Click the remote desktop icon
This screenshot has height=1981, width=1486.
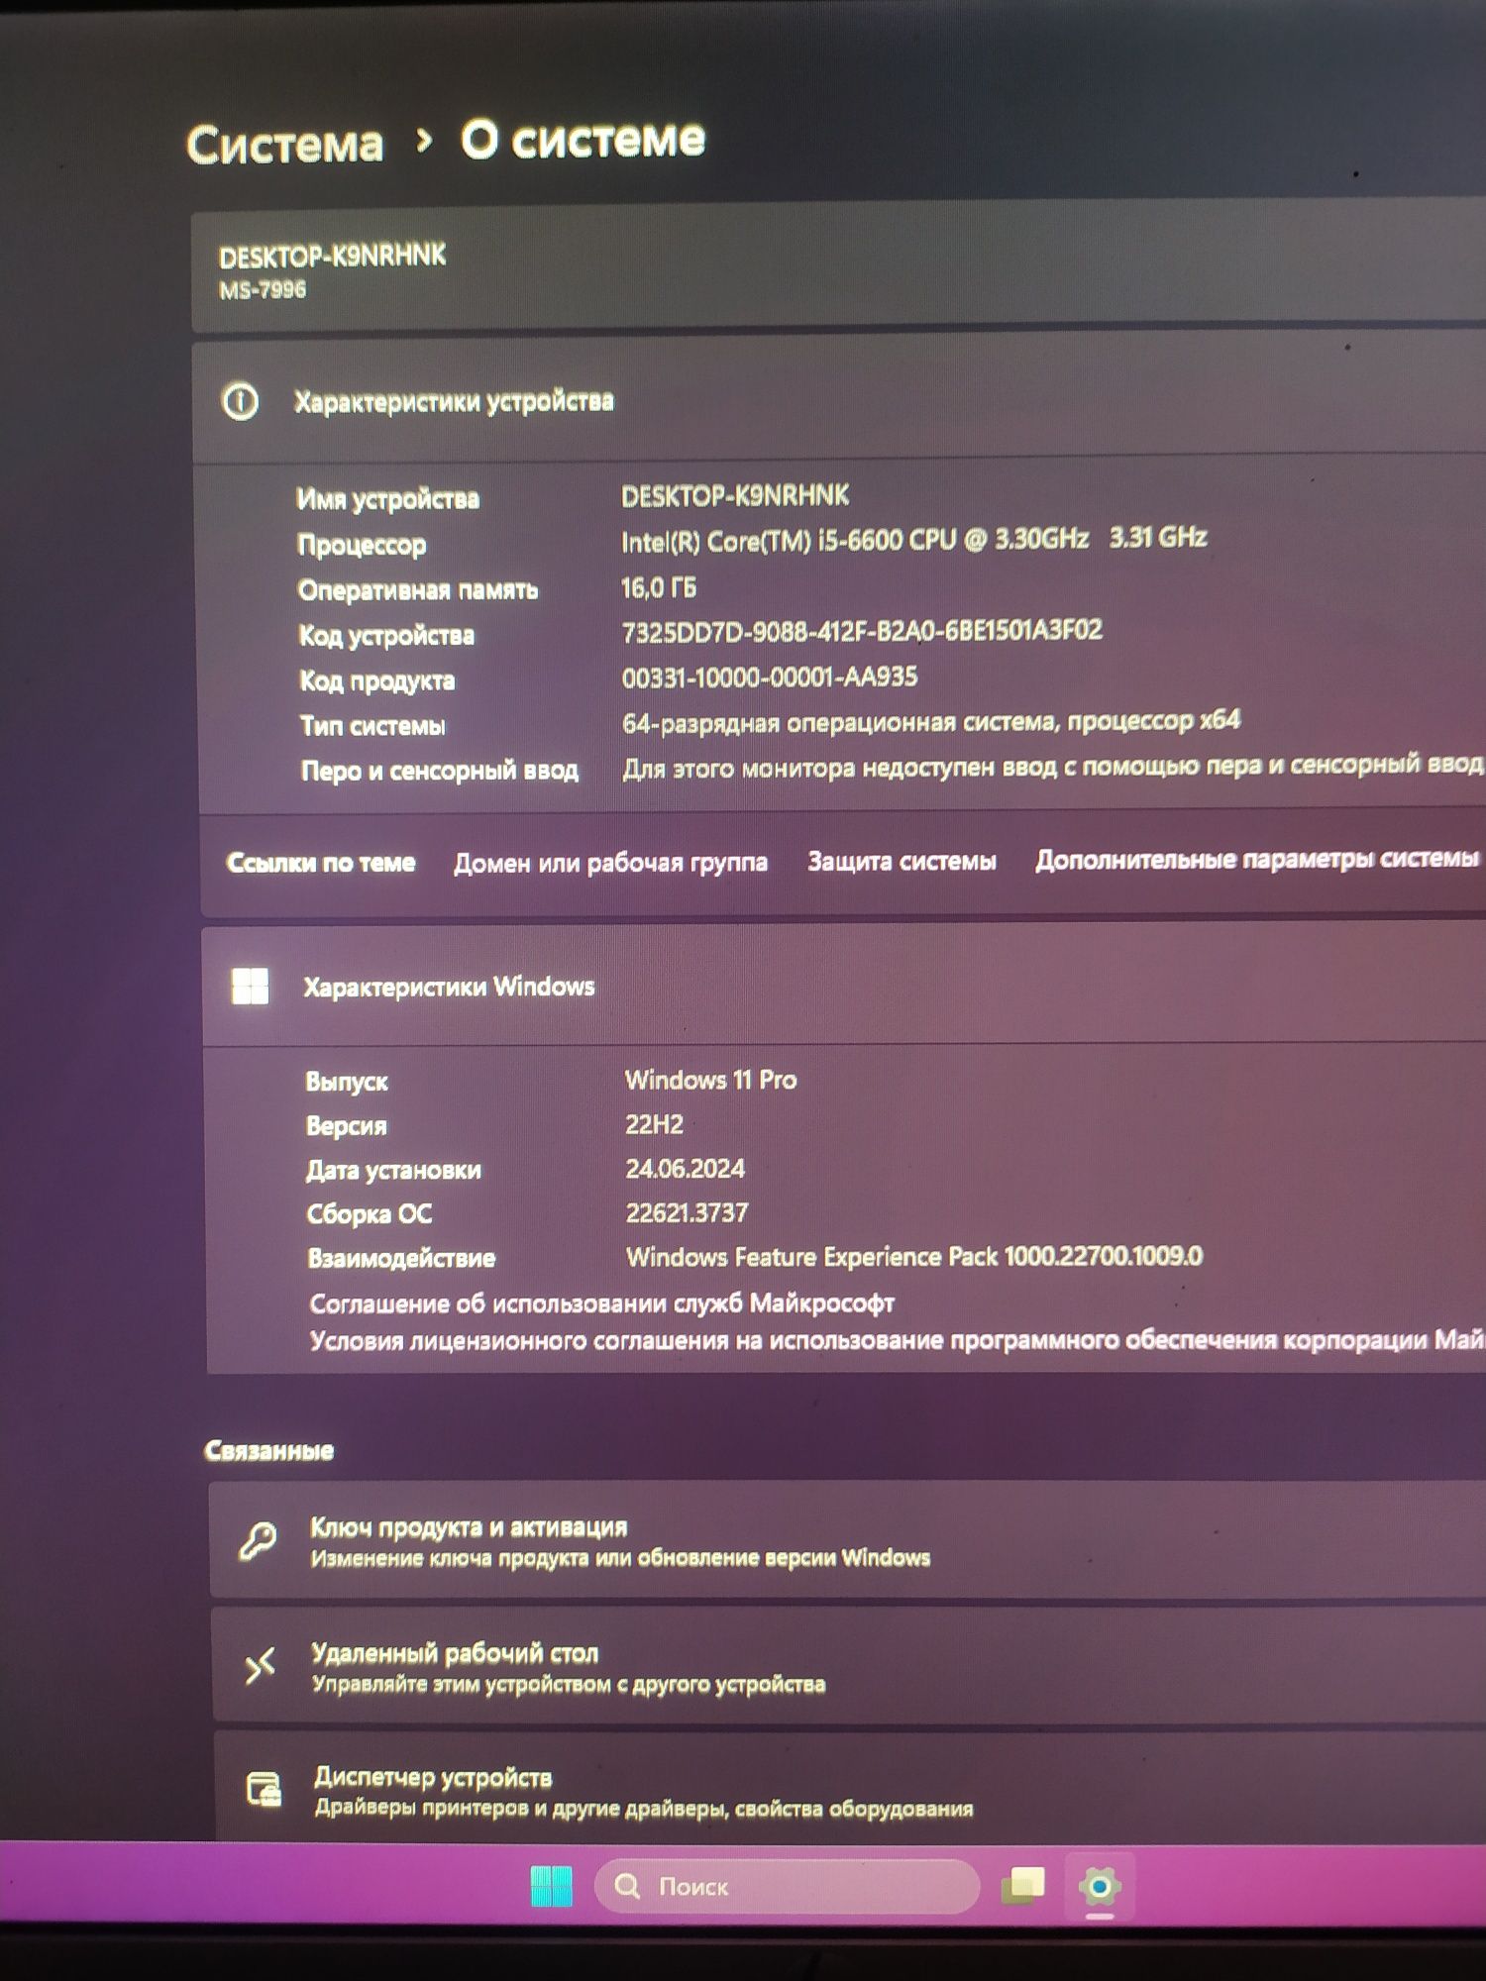coord(261,1667)
